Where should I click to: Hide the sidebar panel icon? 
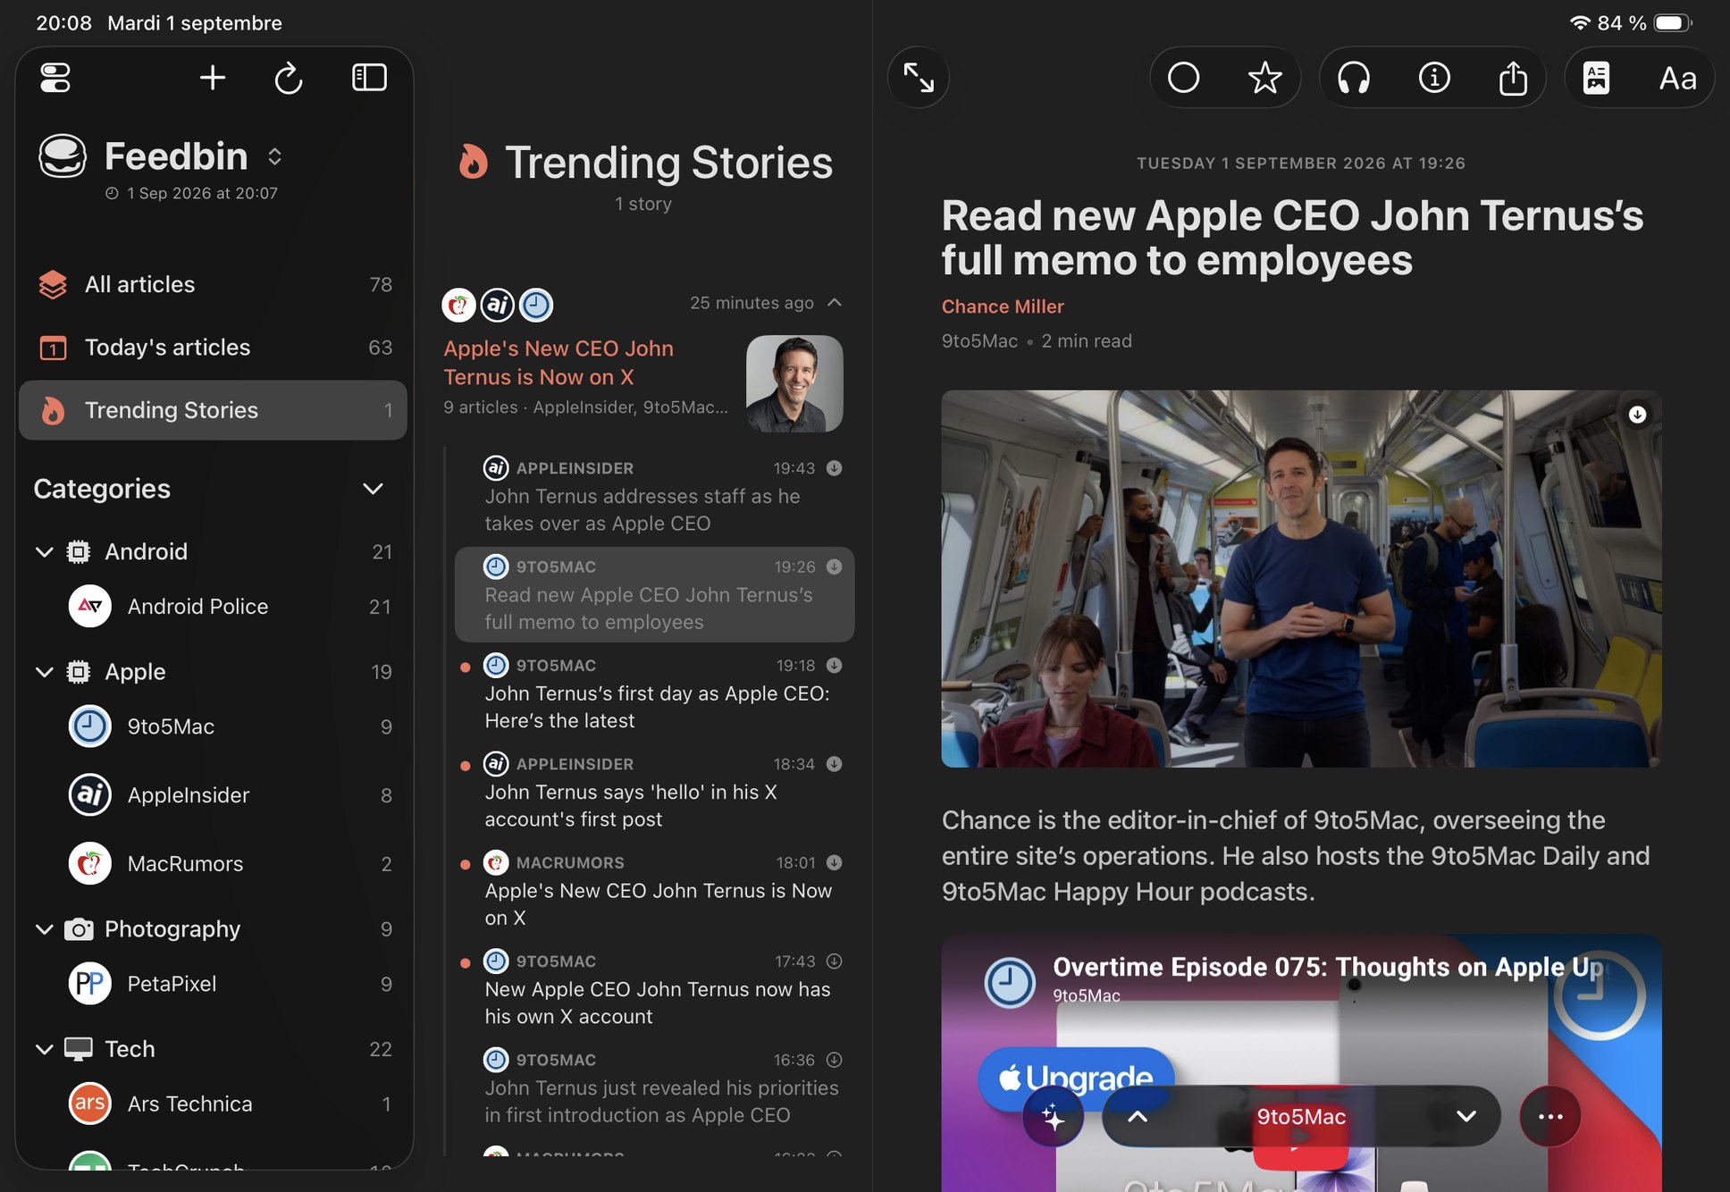[369, 78]
